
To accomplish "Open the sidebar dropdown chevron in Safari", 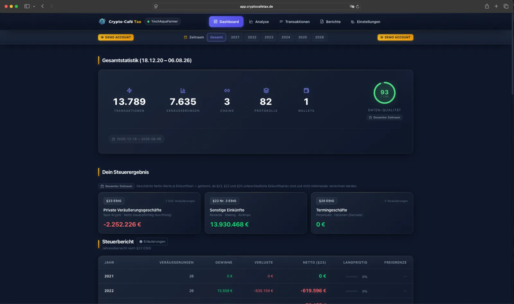I will click(x=34, y=6).
